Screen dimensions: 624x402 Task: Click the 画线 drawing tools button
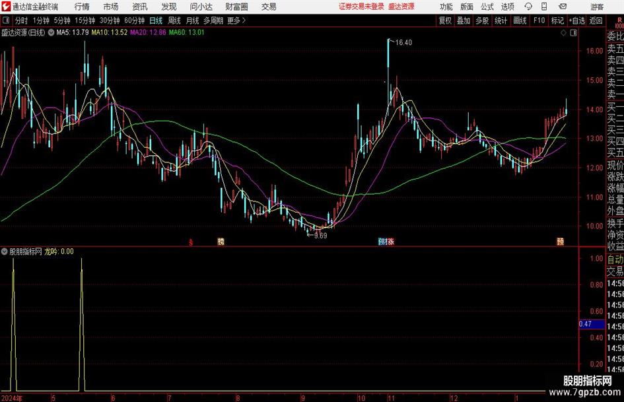[520, 20]
